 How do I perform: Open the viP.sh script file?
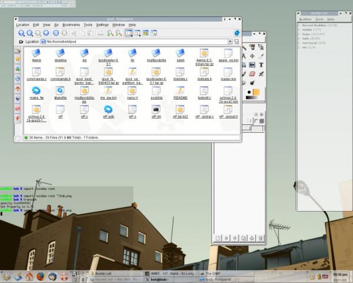click(x=156, y=111)
